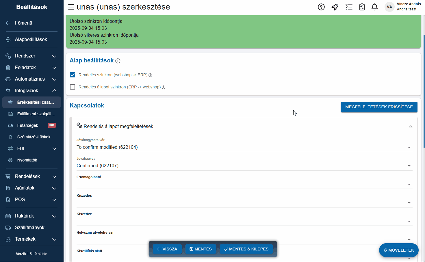Click info icon next to Alap beállítások
Screen dimensions: 425x262
point(118,61)
